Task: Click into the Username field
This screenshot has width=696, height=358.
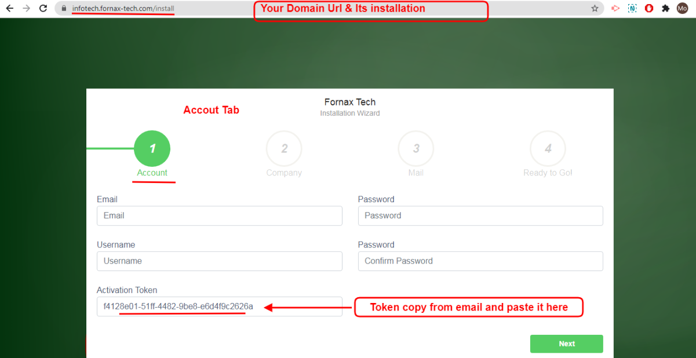Action: point(220,261)
